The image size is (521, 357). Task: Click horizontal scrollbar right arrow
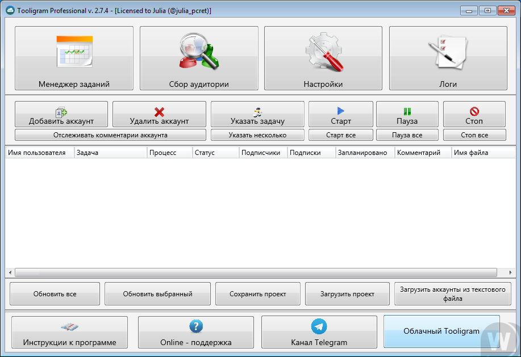coord(510,272)
